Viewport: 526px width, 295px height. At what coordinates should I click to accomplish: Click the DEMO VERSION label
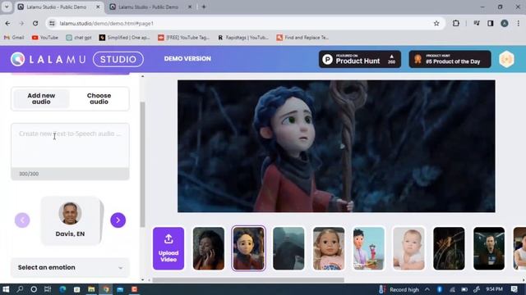(187, 58)
